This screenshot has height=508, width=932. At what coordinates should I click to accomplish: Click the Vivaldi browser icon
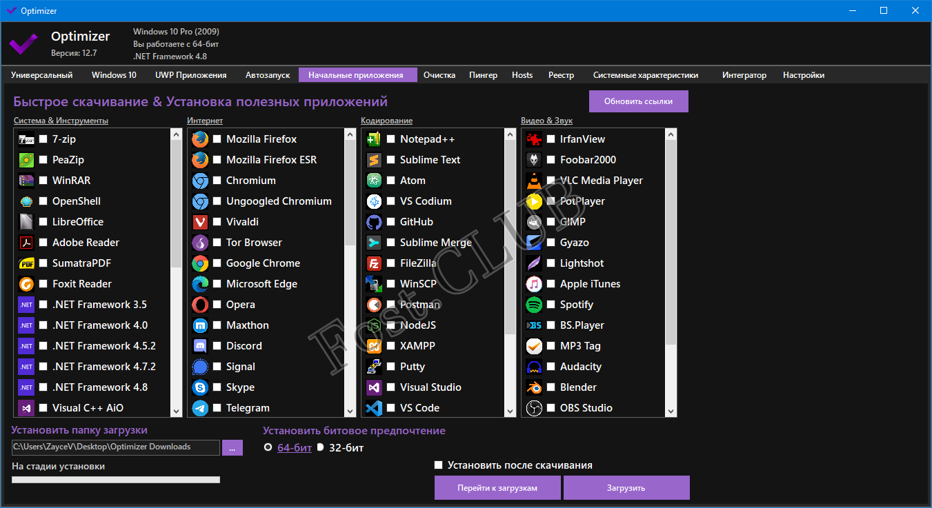pyautogui.click(x=200, y=222)
